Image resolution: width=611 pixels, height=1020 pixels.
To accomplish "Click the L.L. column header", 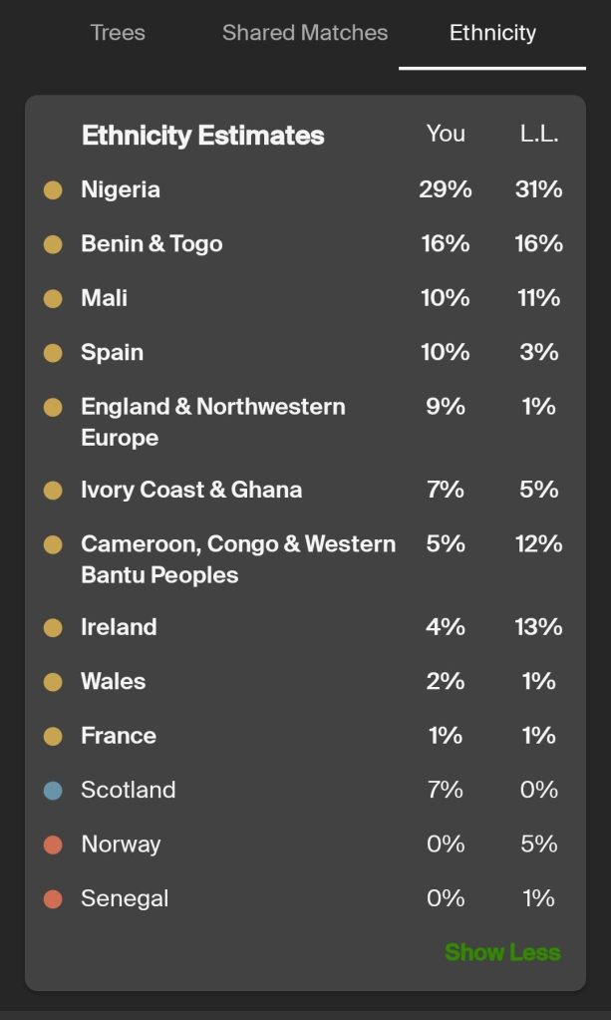I will [x=539, y=135].
